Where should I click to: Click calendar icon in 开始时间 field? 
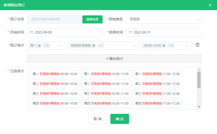click(x=32, y=32)
